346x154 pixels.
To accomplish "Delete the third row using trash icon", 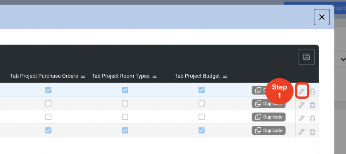I will 312,118.
